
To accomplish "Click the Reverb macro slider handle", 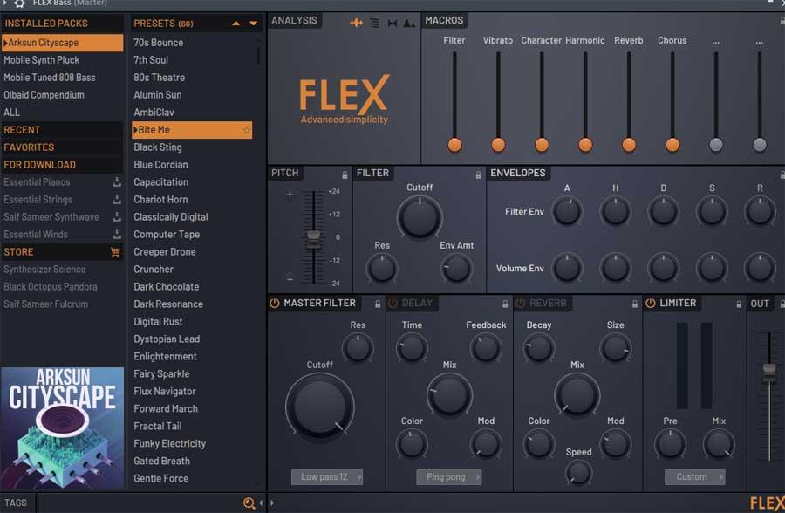I will (629, 145).
